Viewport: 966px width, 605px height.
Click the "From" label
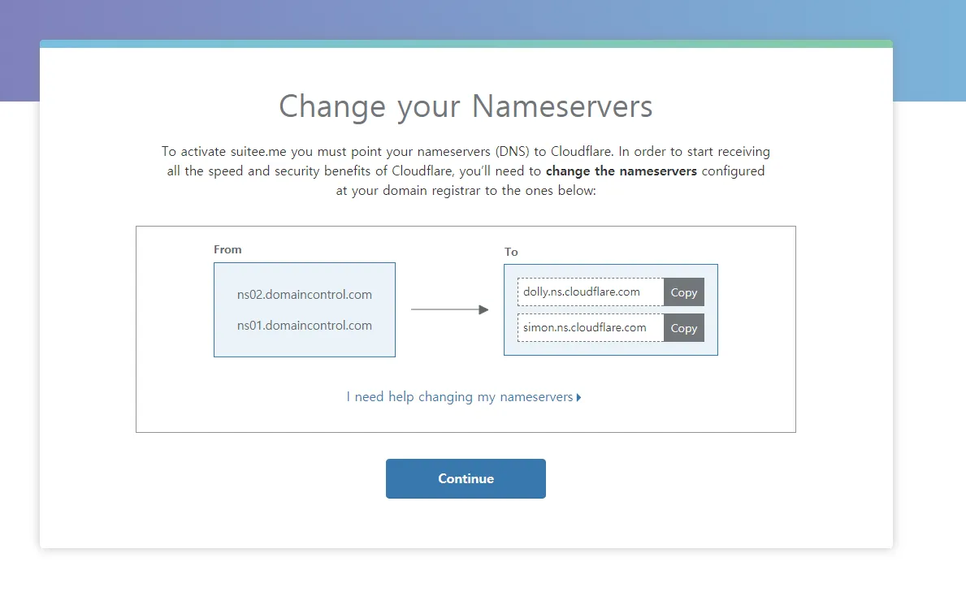click(x=227, y=249)
